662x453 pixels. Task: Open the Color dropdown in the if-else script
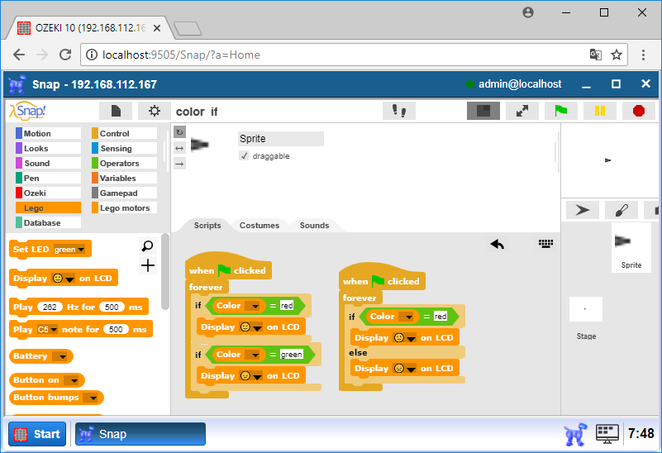click(x=406, y=317)
